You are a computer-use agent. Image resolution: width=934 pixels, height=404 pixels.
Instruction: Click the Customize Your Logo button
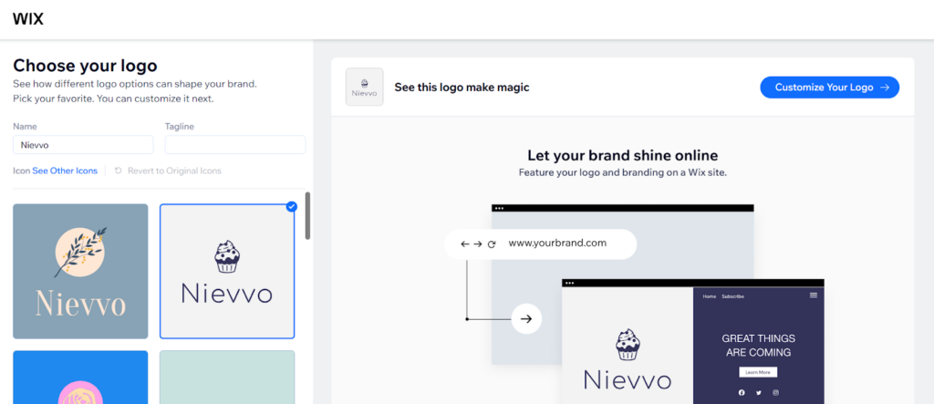point(829,88)
